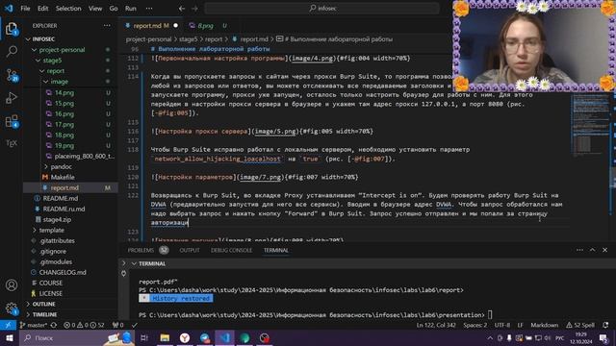Image resolution: width=616 pixels, height=346 pixels.
Task: Show hidden tray icons chevron
Action: (x=490, y=337)
